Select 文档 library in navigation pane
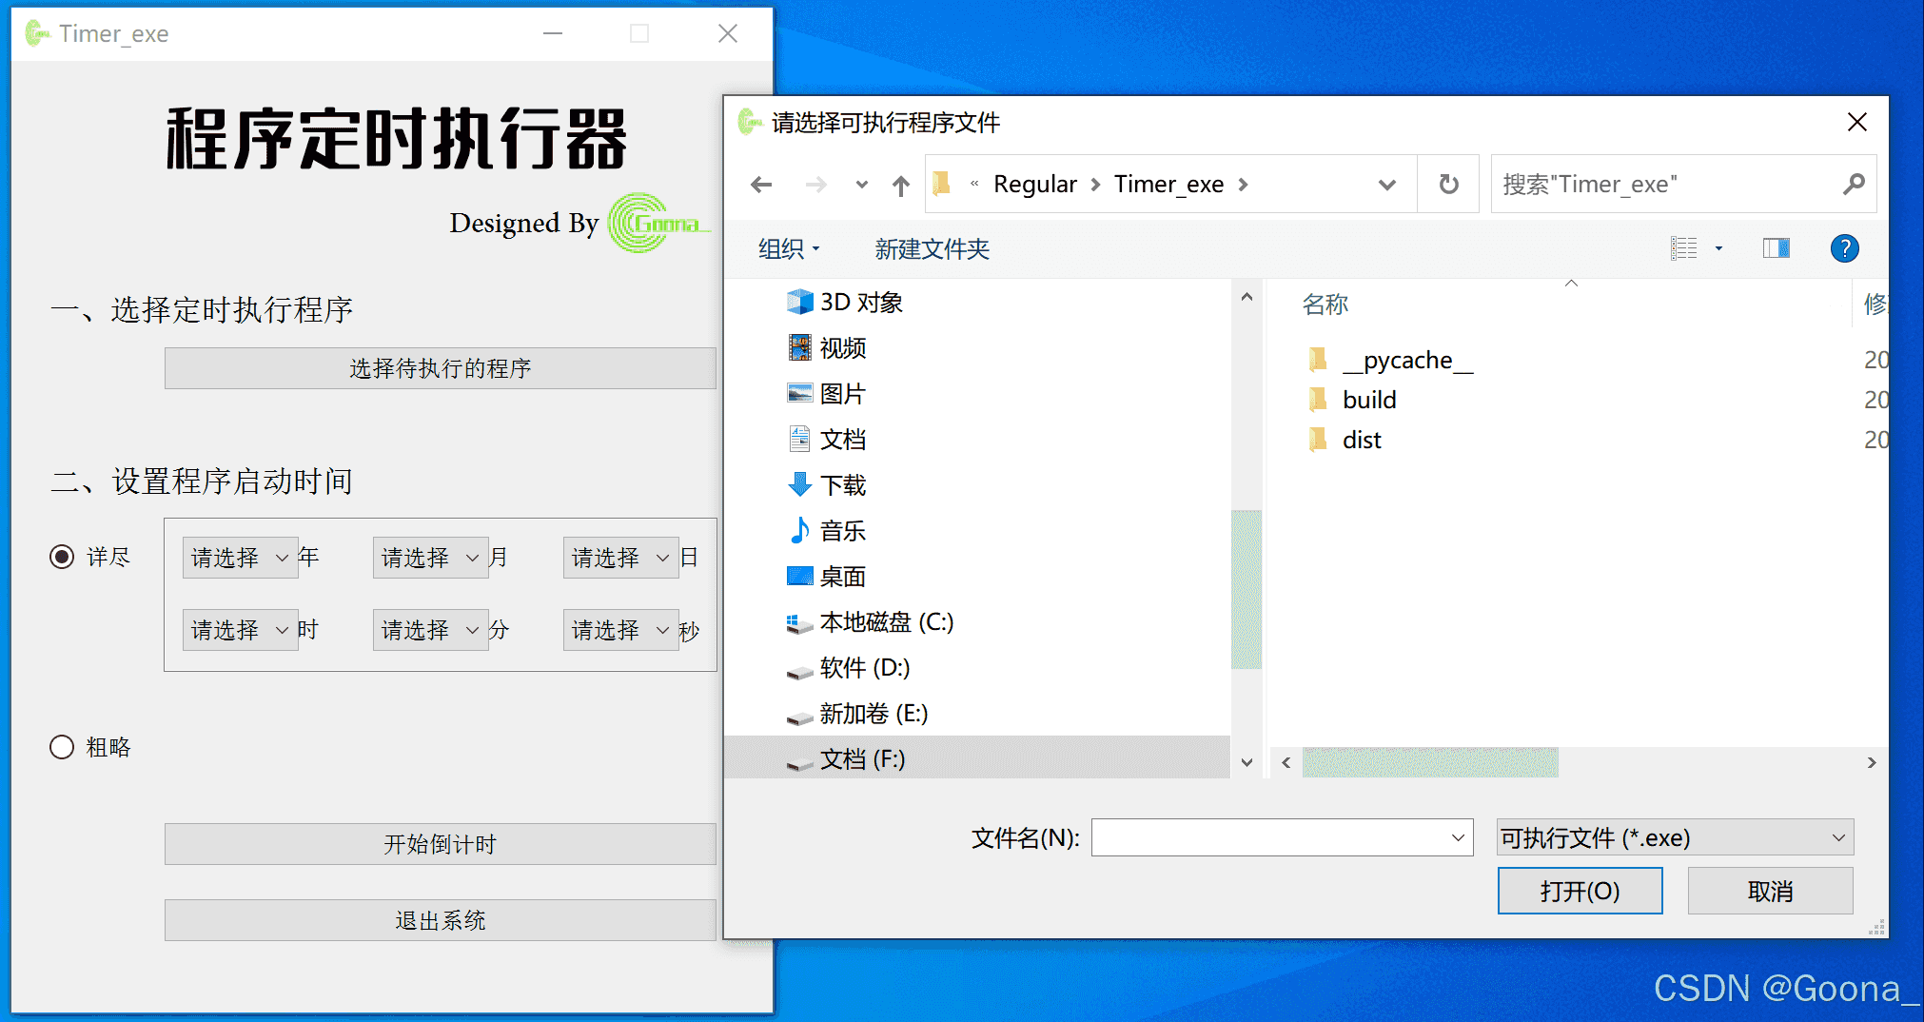1924x1022 pixels. (827, 440)
